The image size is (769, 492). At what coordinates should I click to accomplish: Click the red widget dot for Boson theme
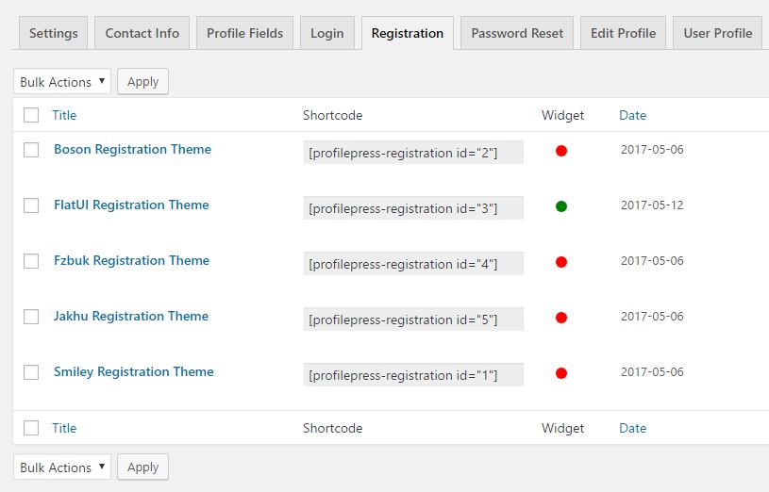561,151
